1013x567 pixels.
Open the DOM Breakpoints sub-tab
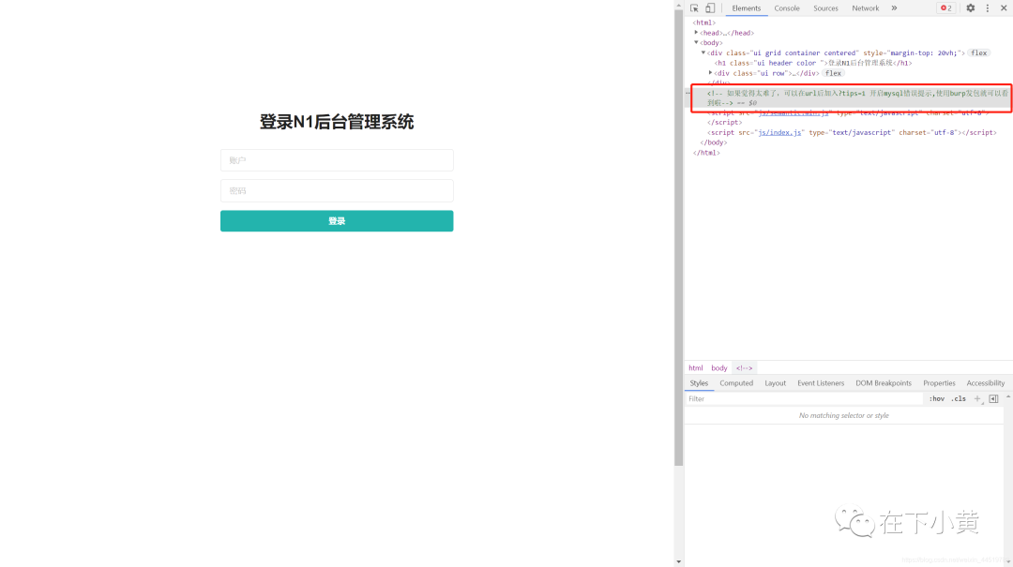coord(884,383)
